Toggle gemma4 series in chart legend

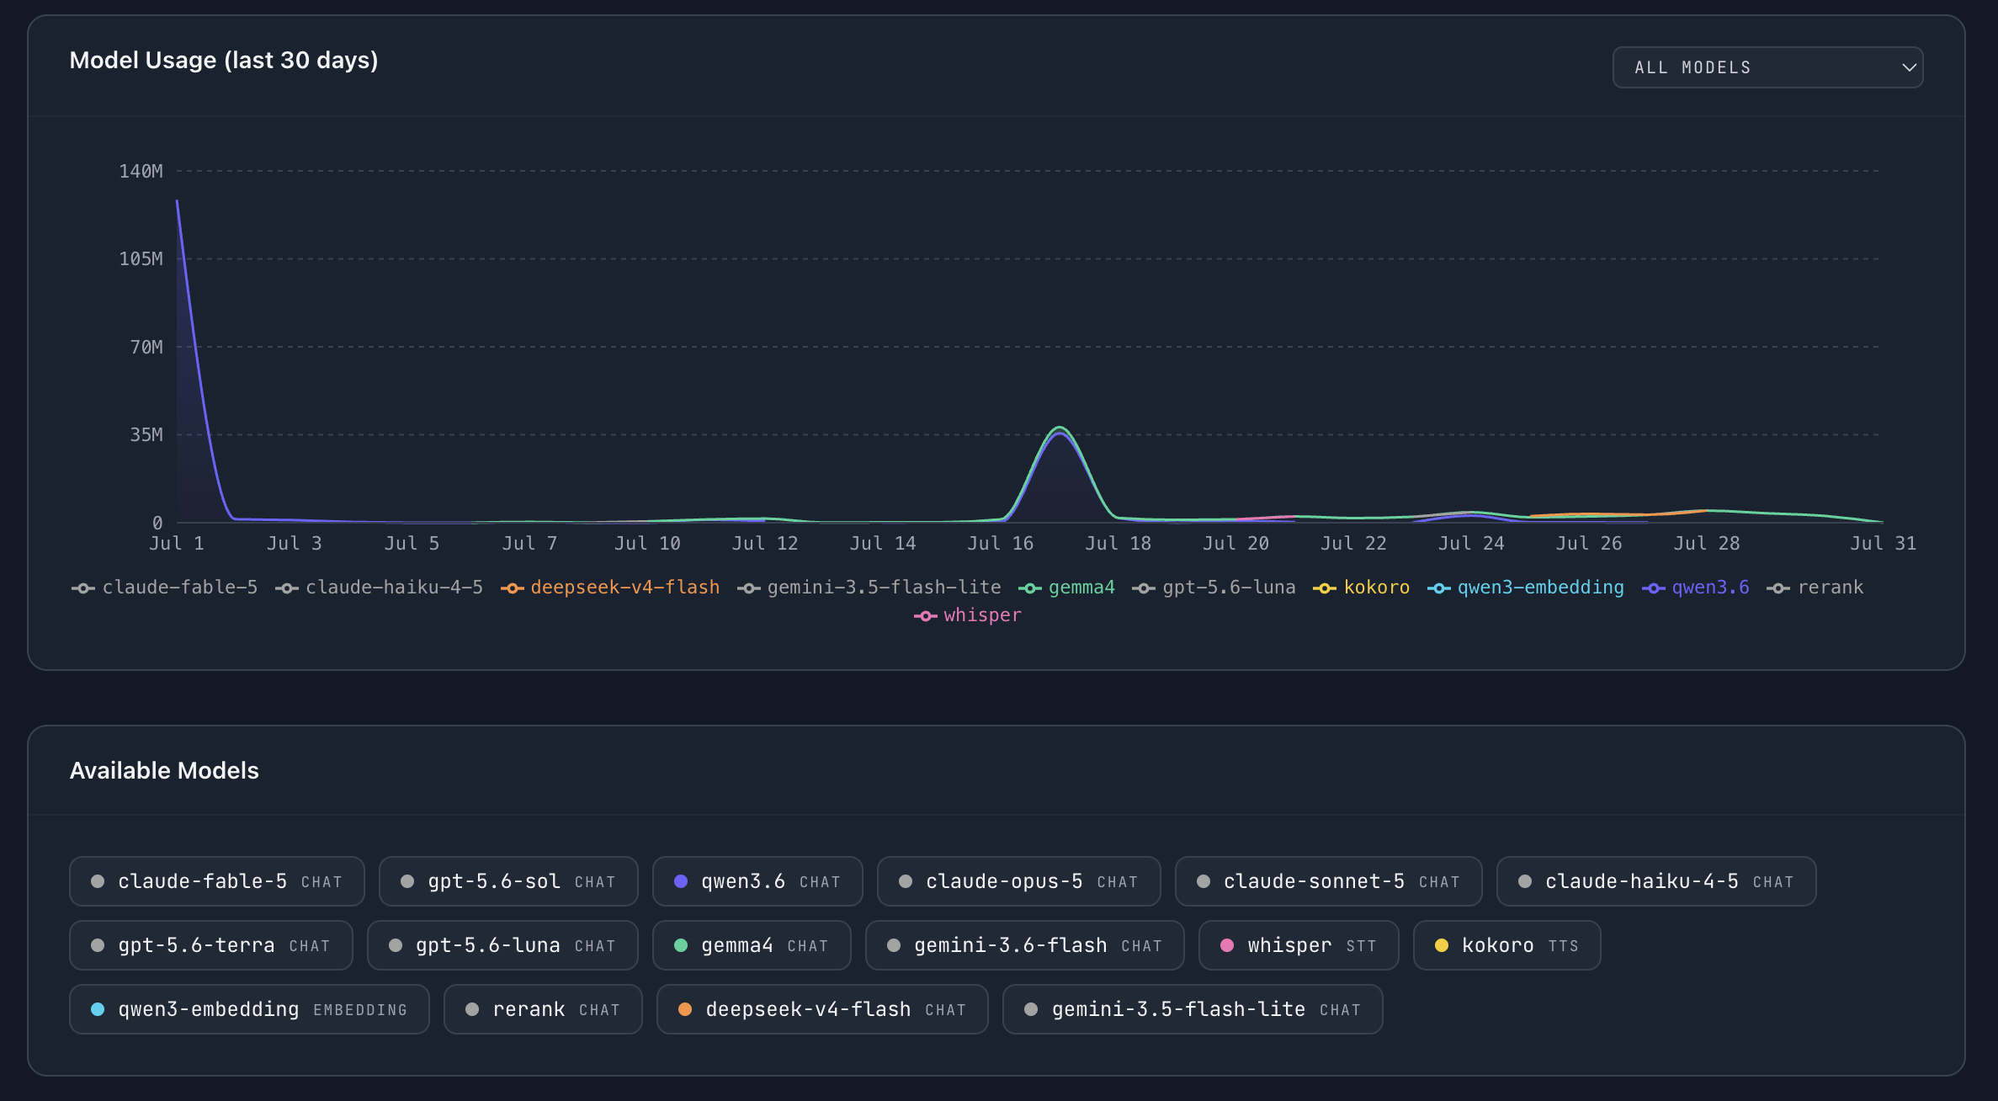[1066, 588]
